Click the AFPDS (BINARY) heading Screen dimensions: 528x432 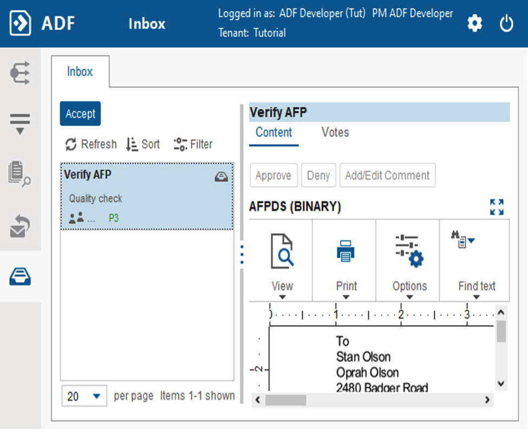tap(295, 206)
